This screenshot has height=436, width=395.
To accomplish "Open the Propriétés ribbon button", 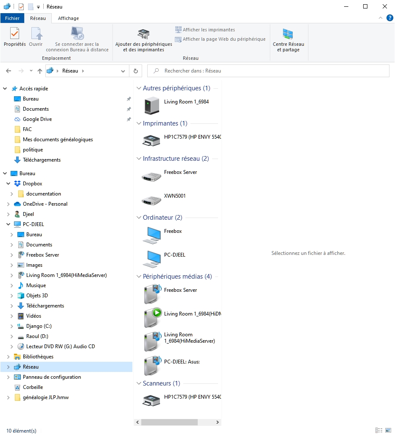I will 14,37.
